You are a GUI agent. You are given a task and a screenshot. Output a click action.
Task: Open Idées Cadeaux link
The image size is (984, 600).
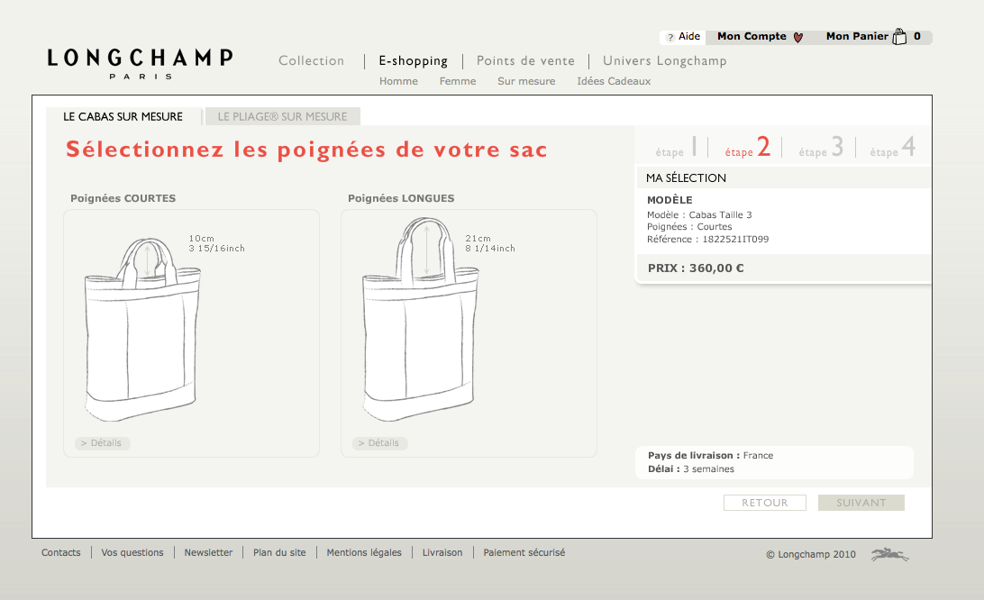[x=614, y=81]
